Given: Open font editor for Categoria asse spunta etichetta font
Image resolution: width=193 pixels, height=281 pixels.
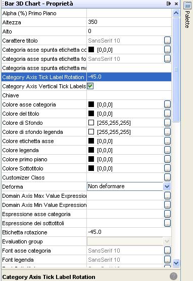Looking at the screenshot, I should coord(167,59).
